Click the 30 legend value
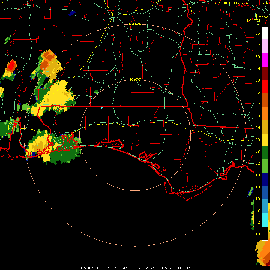Image resolution: width=270 pixels, height=270 pixels. click(x=258, y=139)
